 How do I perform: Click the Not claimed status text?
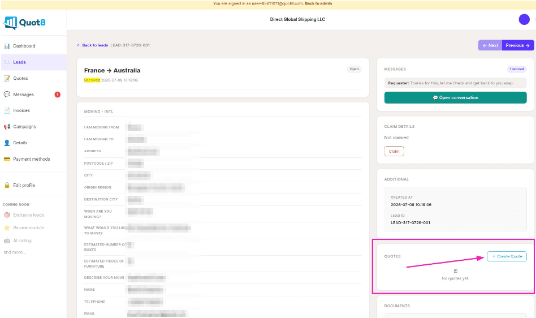(x=396, y=137)
